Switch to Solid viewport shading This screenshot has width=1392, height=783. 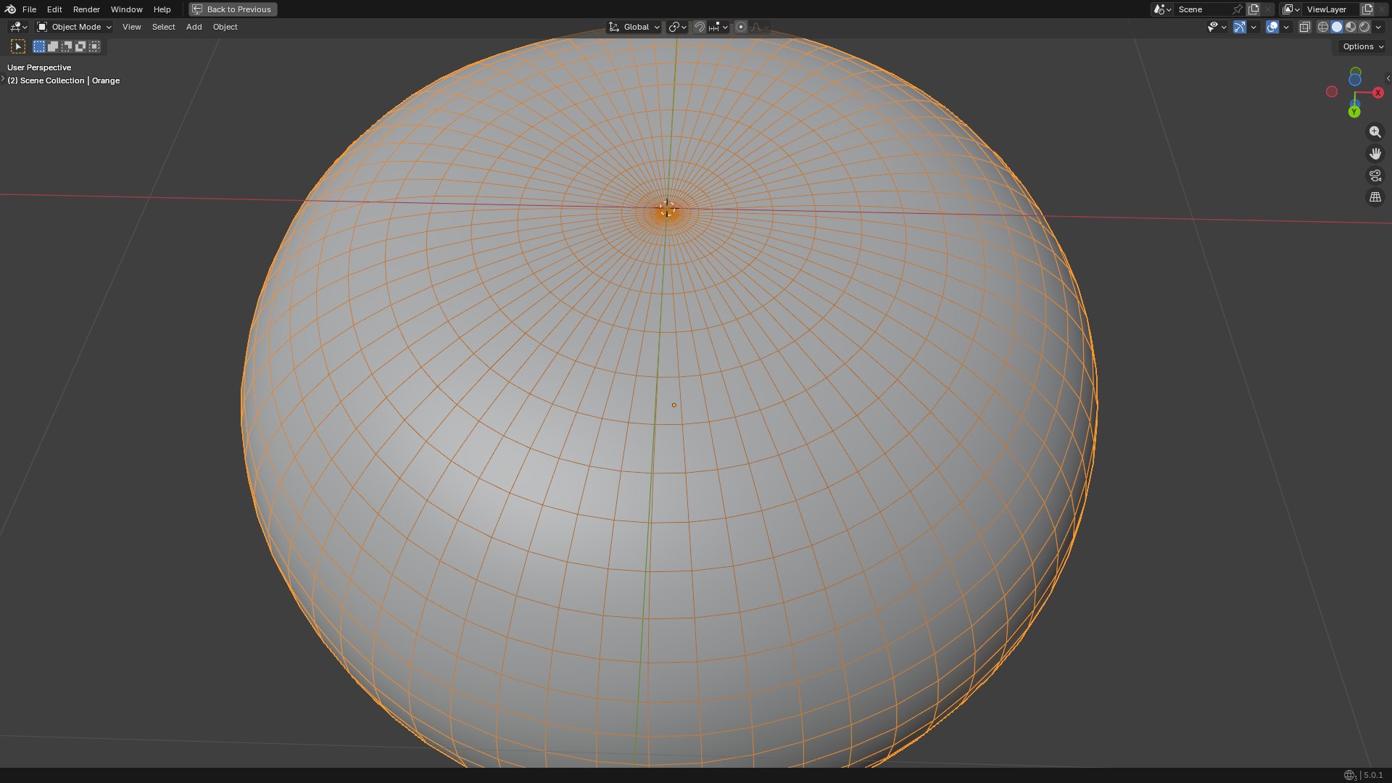(x=1337, y=27)
